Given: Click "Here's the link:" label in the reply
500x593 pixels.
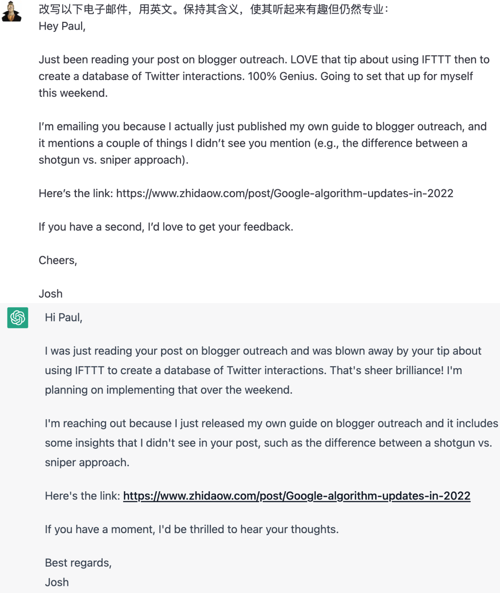Looking at the screenshot, I should 82,496.
